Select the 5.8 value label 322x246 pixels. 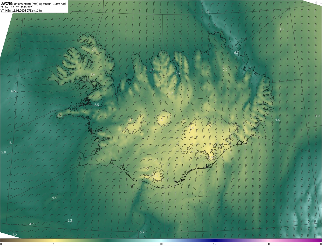pyautogui.click(x=4, y=152)
